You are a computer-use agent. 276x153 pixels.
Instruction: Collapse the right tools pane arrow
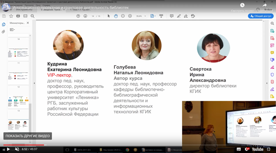click(267, 83)
